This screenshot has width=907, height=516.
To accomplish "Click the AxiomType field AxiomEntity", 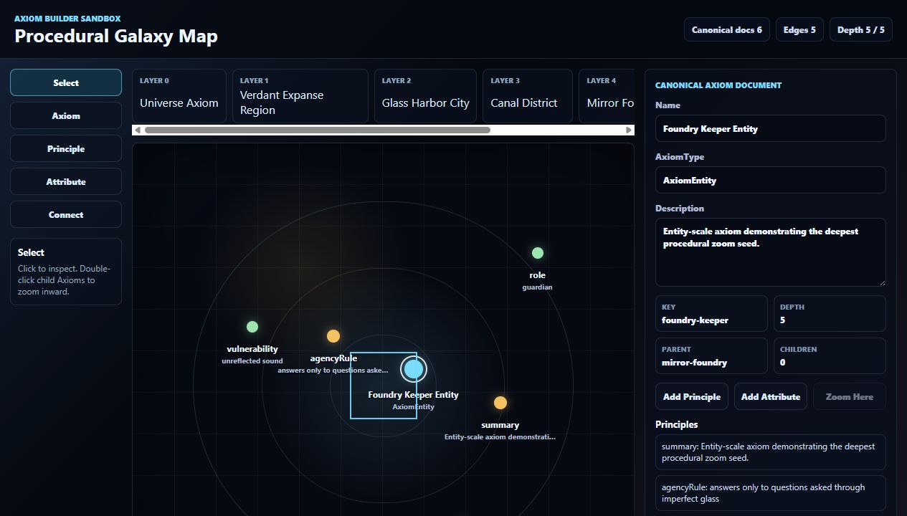I will 771,180.
